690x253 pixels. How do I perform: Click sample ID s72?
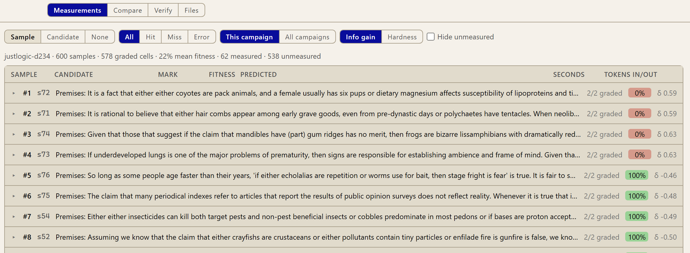coord(44,93)
